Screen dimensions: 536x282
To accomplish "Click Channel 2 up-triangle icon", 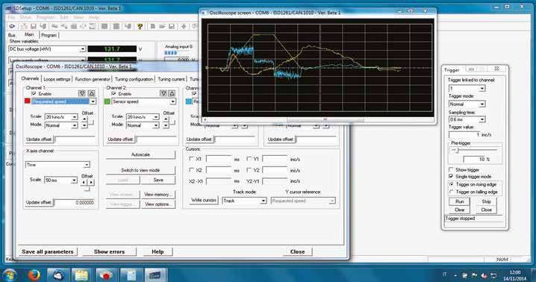I will (x=172, y=93).
